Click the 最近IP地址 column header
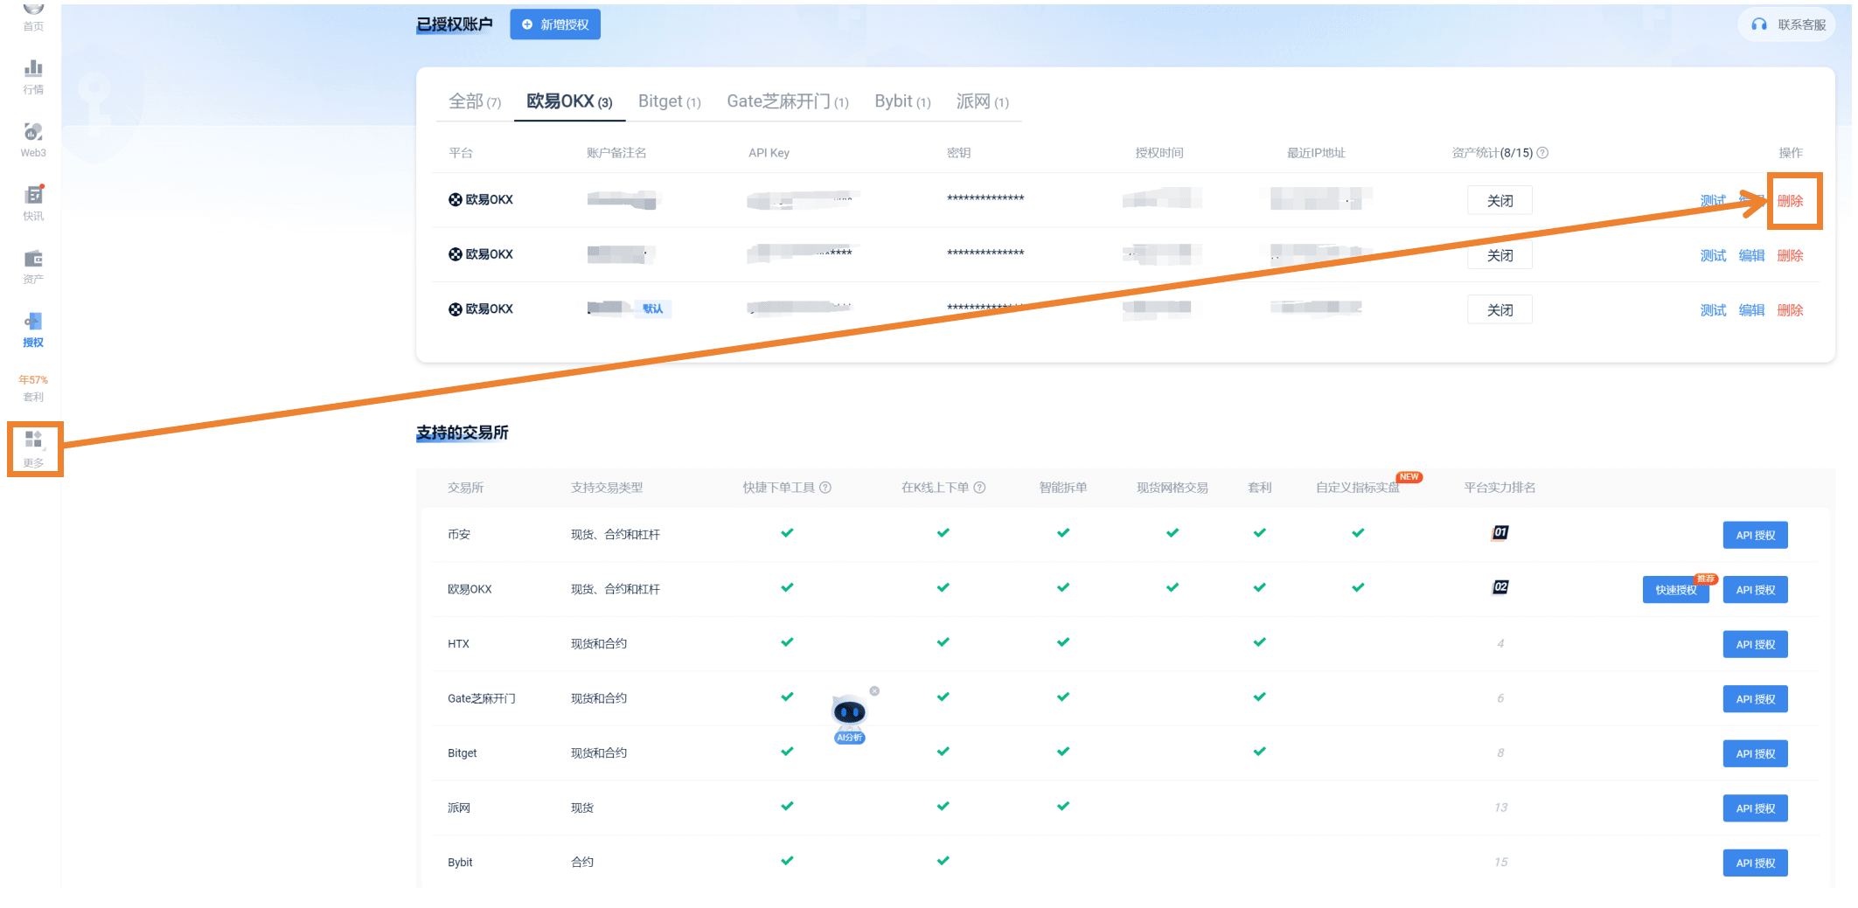The image size is (1858, 908). click(1316, 153)
